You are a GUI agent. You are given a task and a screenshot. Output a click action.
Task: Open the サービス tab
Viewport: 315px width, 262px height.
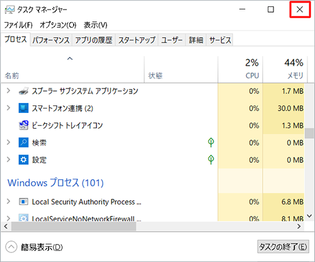pos(220,40)
